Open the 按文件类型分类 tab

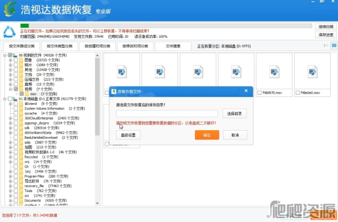(x=60, y=46)
